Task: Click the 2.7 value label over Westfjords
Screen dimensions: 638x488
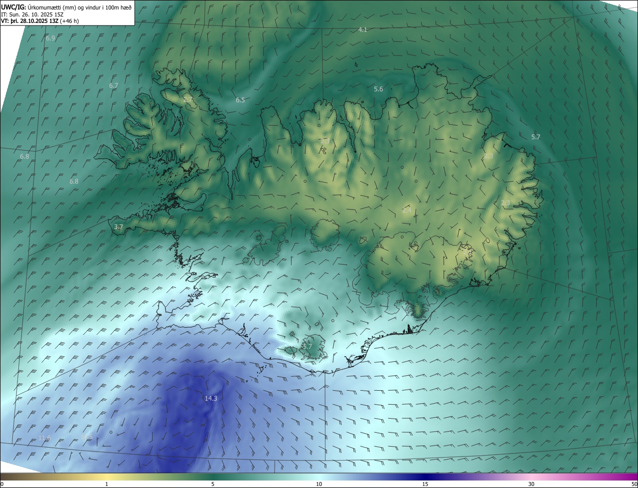Action: point(188,100)
